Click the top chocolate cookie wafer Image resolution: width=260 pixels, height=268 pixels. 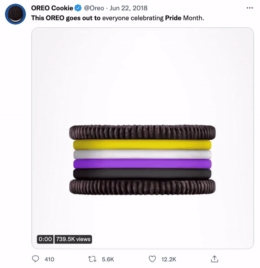pos(142,132)
